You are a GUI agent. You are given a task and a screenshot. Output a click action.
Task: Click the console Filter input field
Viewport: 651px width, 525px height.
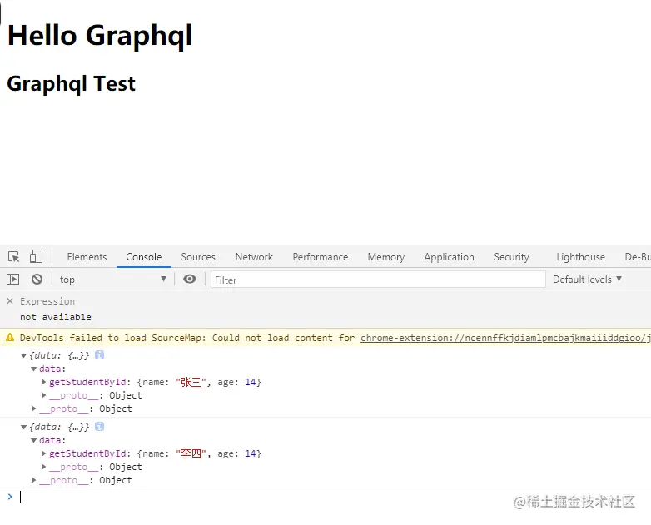click(x=378, y=280)
